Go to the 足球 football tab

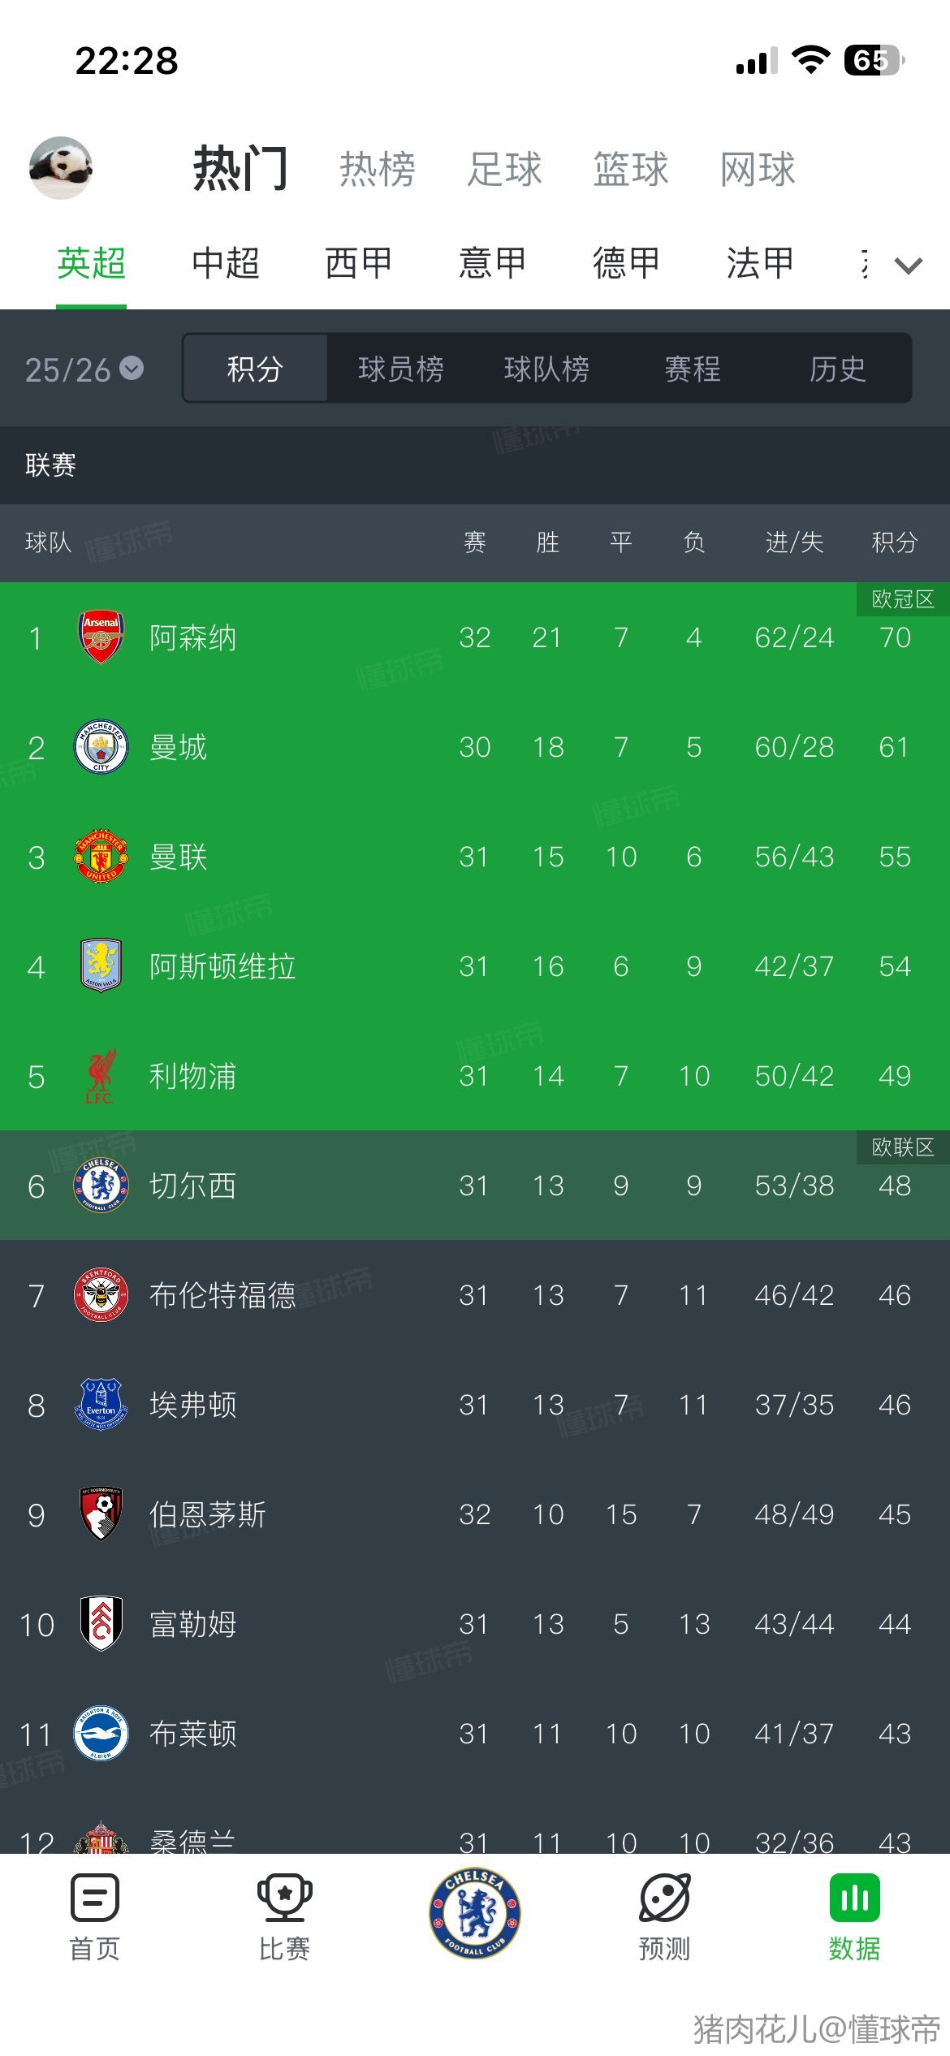pyautogui.click(x=504, y=170)
